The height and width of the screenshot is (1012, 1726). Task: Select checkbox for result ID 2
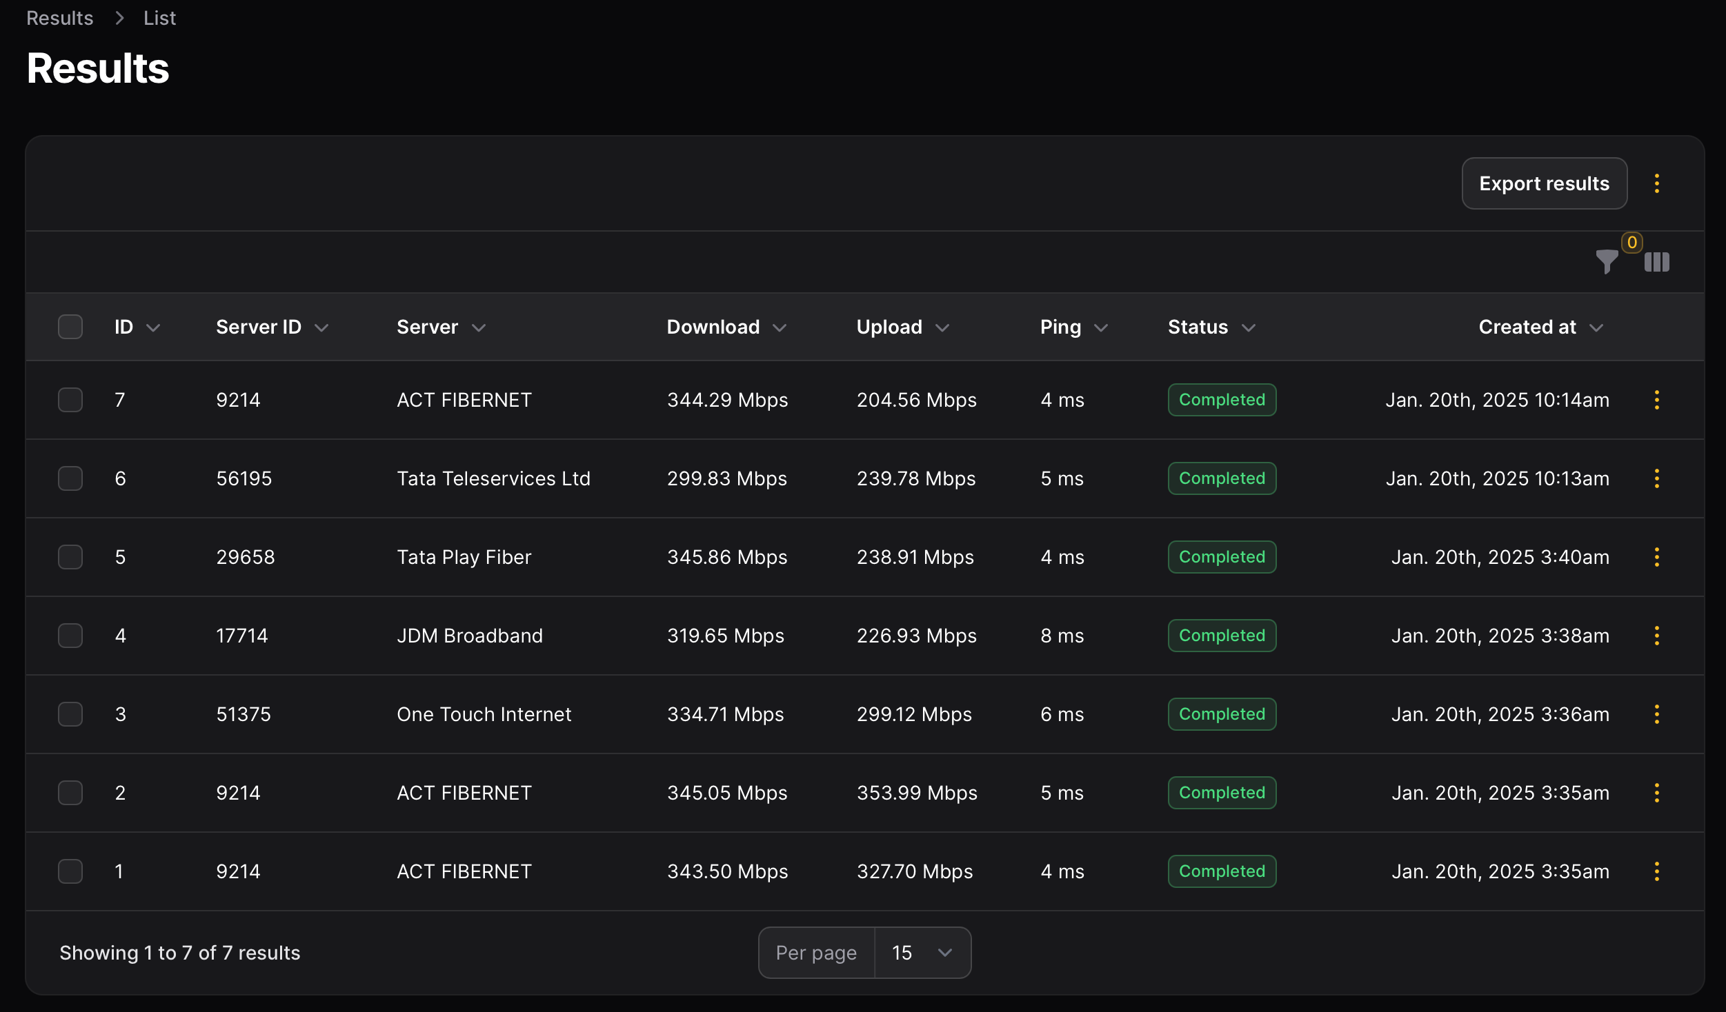coord(70,793)
